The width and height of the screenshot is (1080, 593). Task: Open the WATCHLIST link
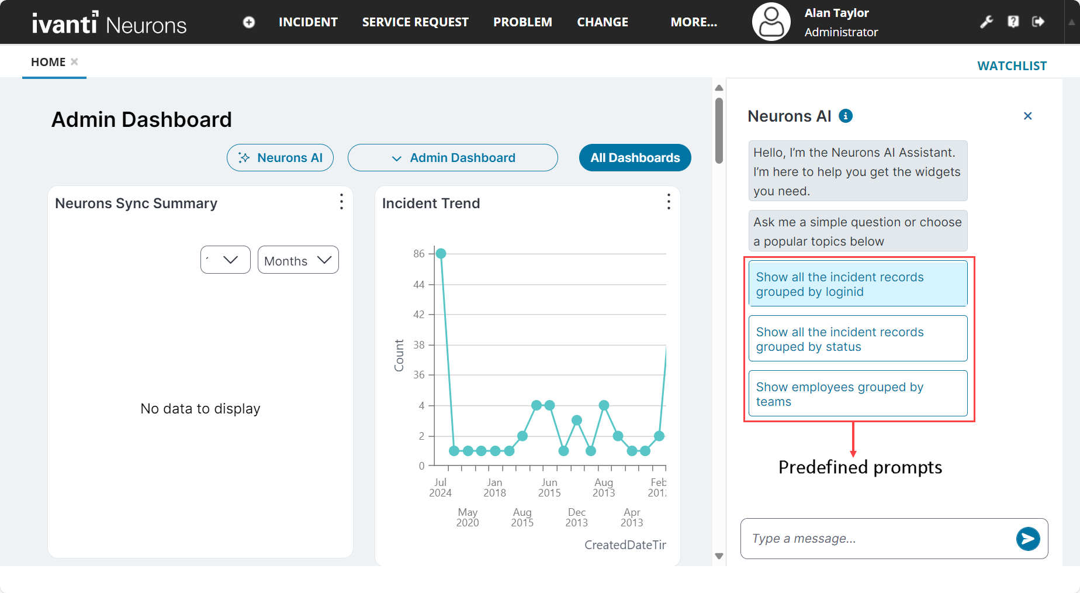tap(1012, 66)
